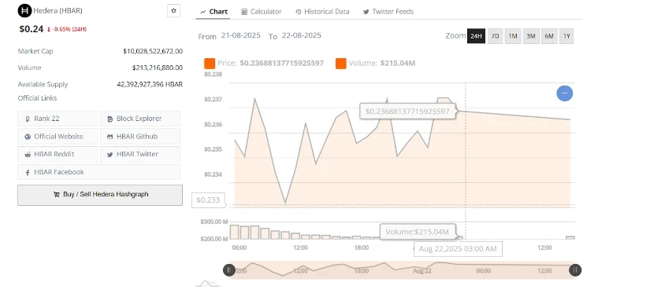Screen dimensions: 650x293
Task: Add Hedera to favorites with star icon
Action: (x=173, y=11)
